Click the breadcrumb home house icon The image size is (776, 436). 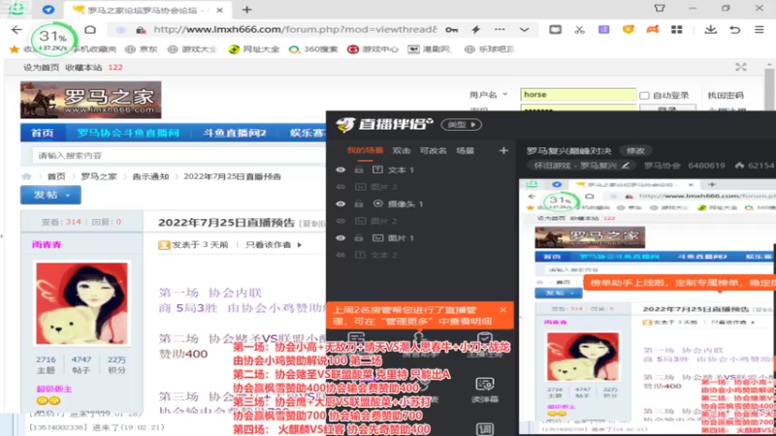[x=26, y=176]
